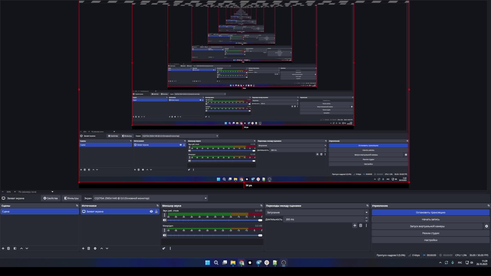491x276 pixels.
Task: Click the CPU: 1.3% status bar entry
Action: tap(461, 255)
